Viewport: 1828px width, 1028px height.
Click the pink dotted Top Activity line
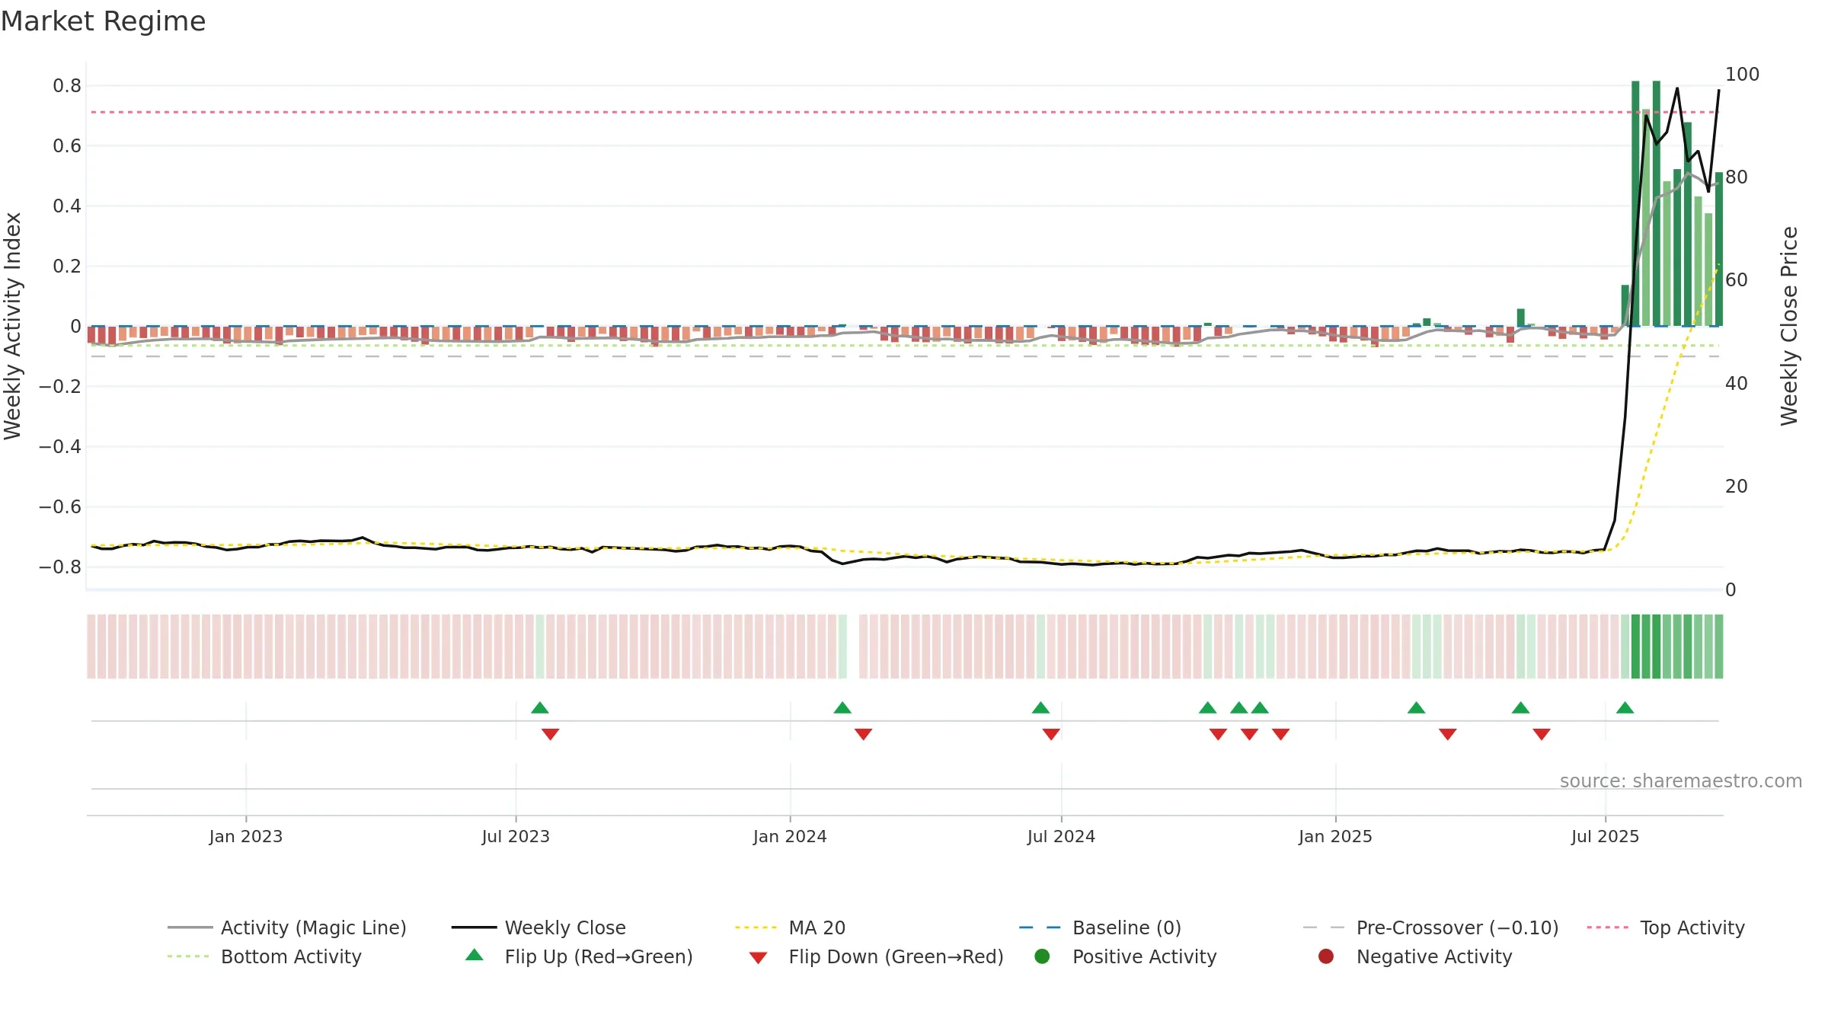(x=904, y=112)
